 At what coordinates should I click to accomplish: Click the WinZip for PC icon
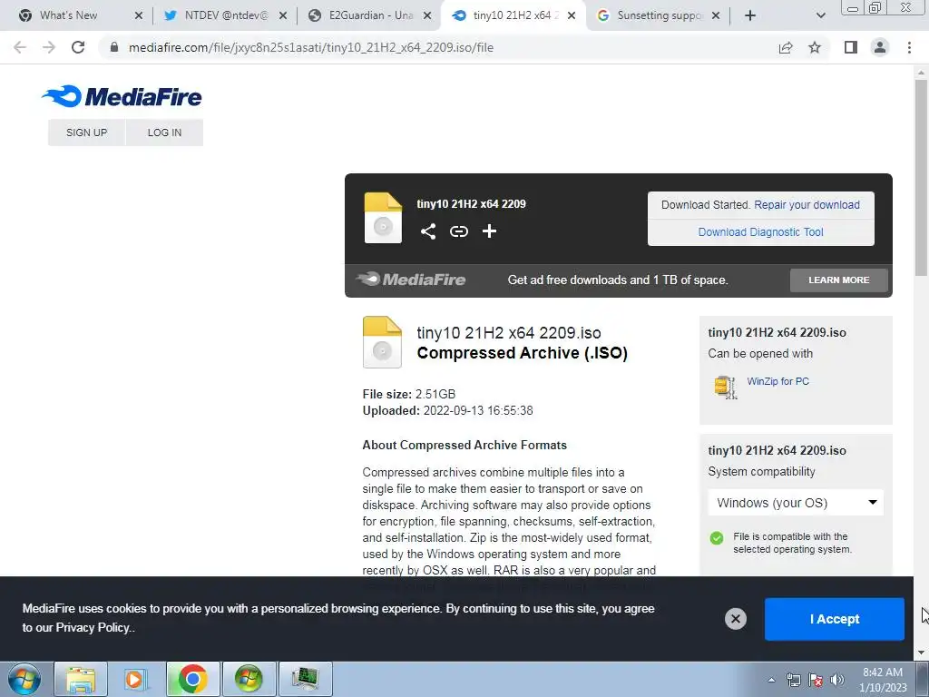(x=725, y=387)
